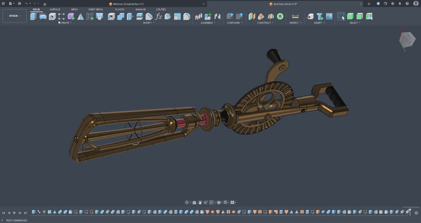Click the Window Selection tool icon
The height and width of the screenshot is (223, 421).
(x=341, y=16)
